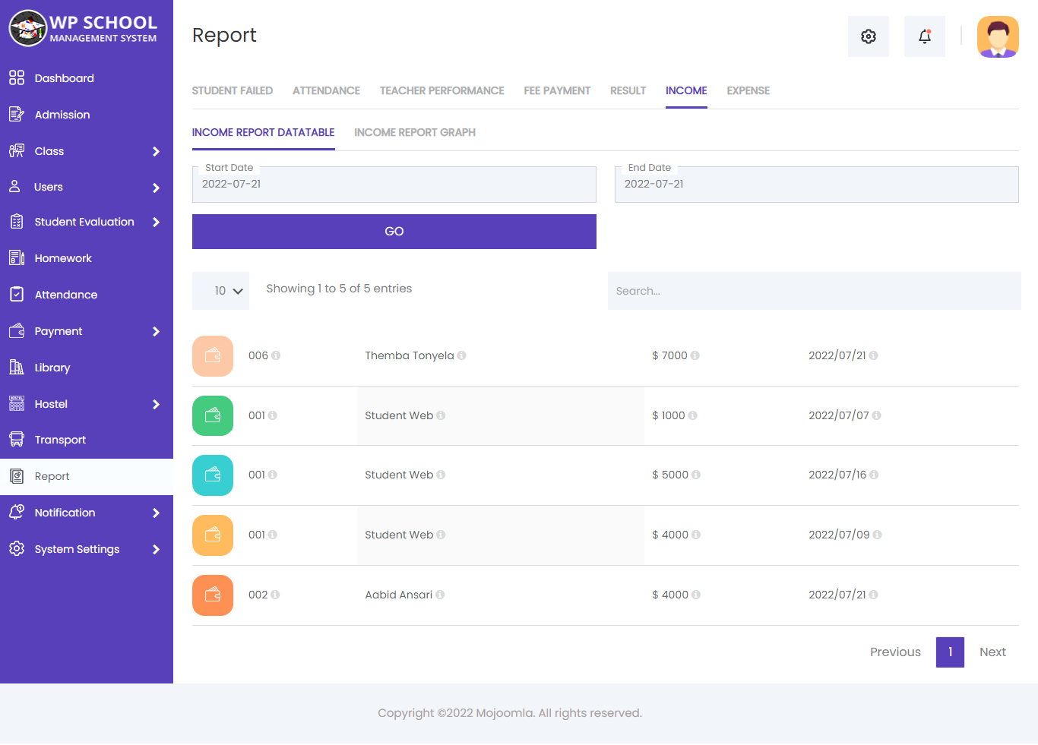Click wallet icon for Themba Tonyela row
Screen dimensions: 1038x745
pos(213,356)
